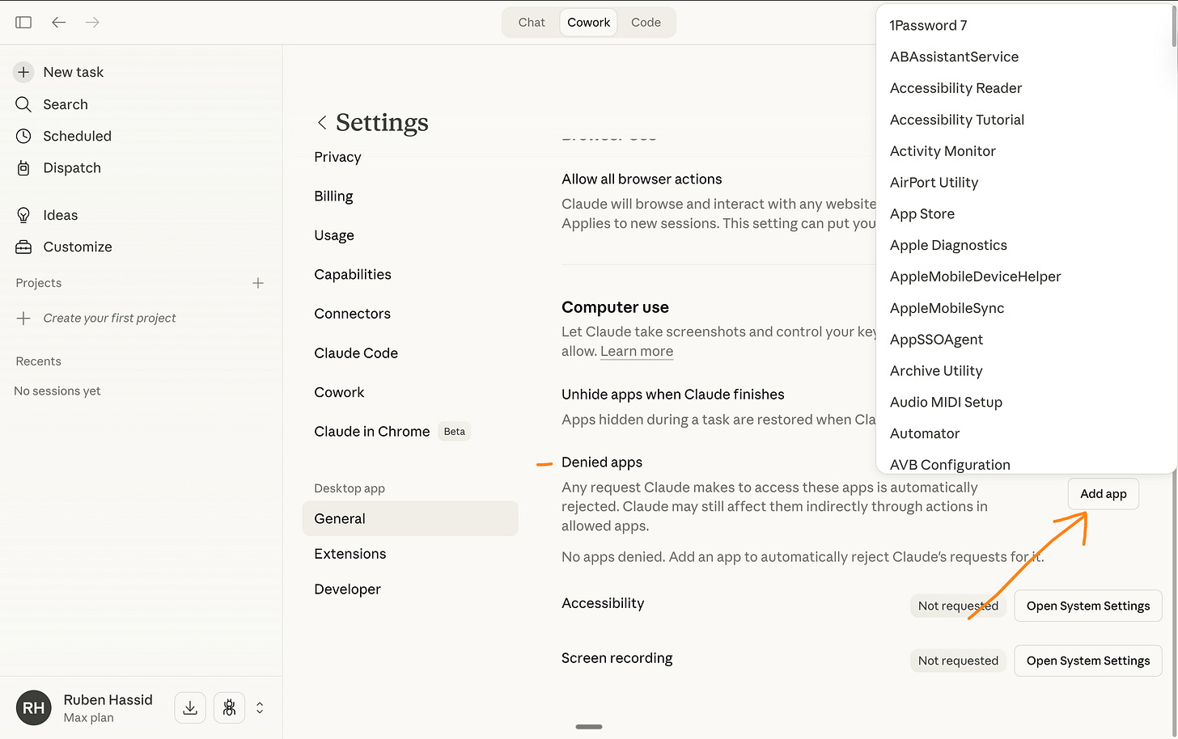Click the Scheduled sidebar item
1178x739 pixels.
[77, 136]
